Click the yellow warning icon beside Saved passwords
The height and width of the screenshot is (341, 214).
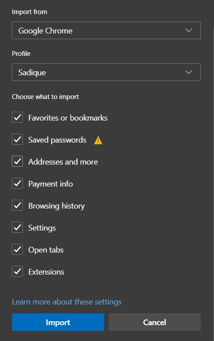[98, 140]
